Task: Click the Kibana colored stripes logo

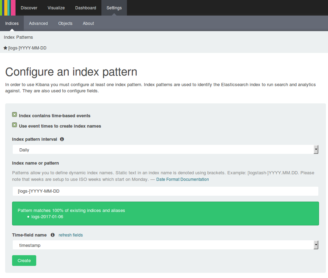Action: [8, 8]
